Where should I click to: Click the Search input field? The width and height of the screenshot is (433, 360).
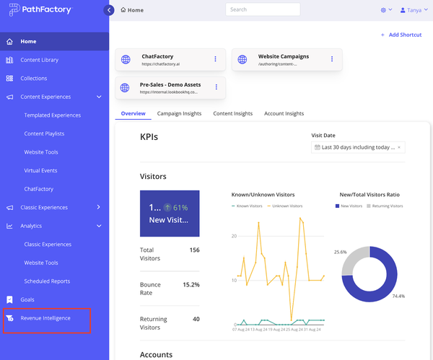[x=263, y=9]
